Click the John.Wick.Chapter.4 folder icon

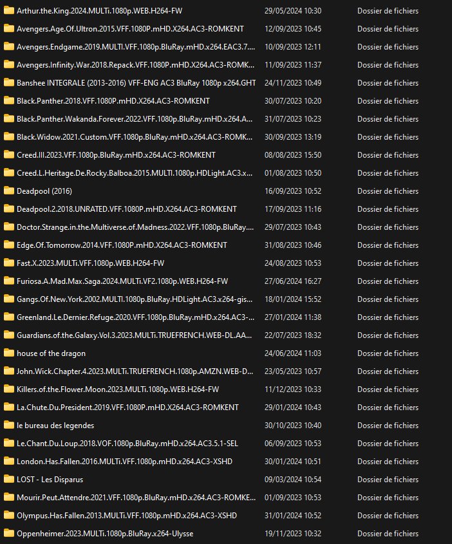(8, 371)
